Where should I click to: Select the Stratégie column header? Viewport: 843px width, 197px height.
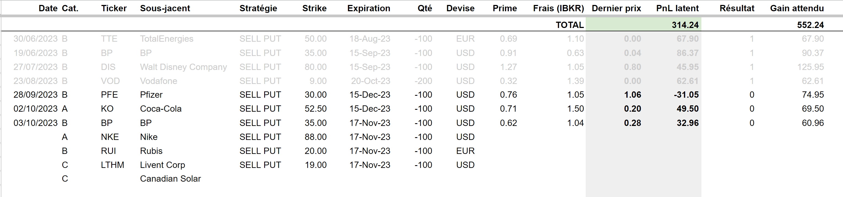click(x=258, y=8)
